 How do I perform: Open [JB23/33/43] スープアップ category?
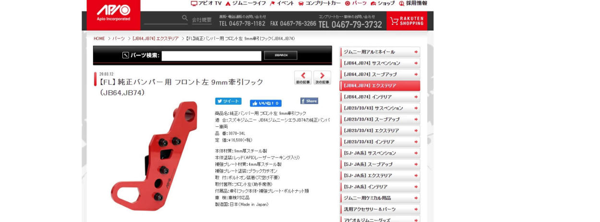(380, 119)
